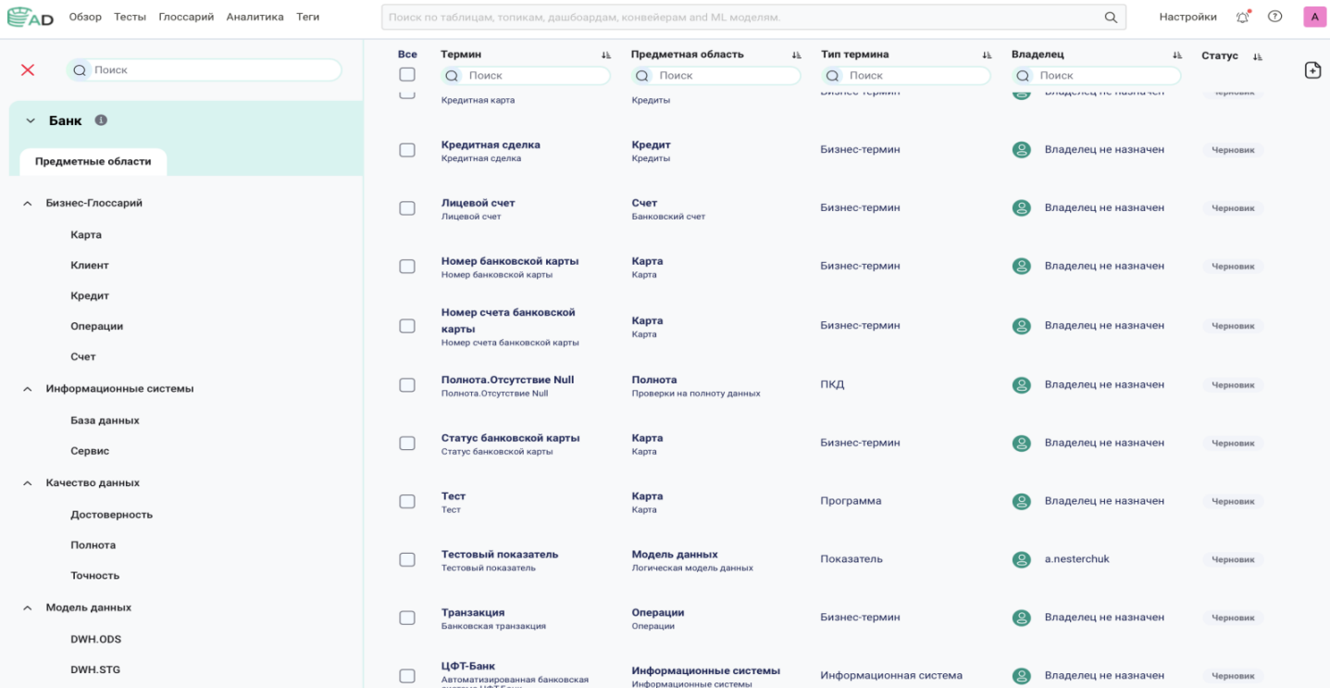Viewport: 1330px width, 688px height.
Task: Click the user avatar icon A
Action: 1314,17
